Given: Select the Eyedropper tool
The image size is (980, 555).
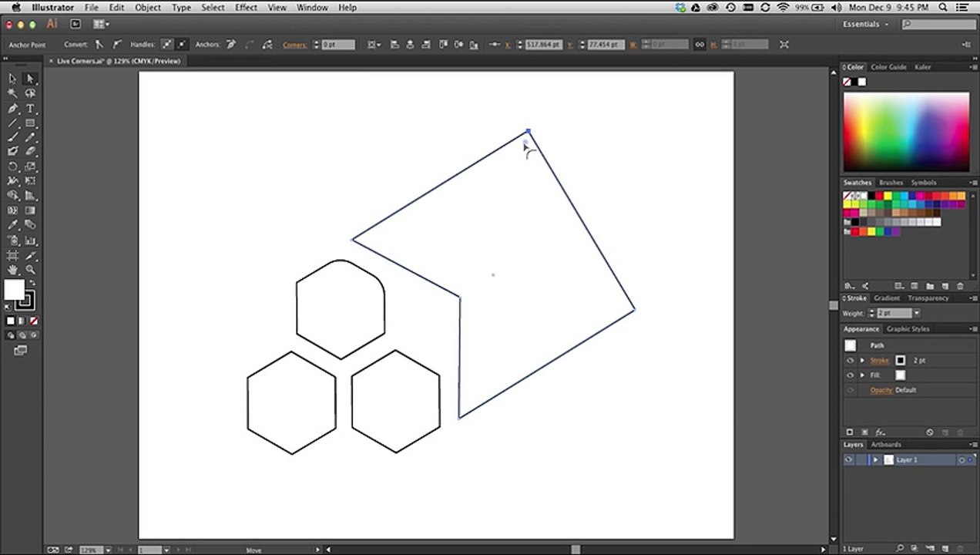Looking at the screenshot, I should pos(12,225).
